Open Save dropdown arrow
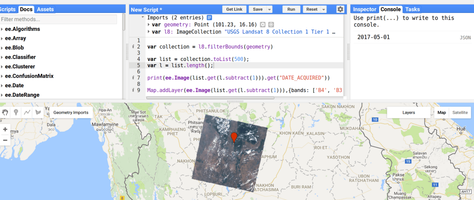Image resolution: width=474 pixels, height=200 pixels. (x=269, y=9)
